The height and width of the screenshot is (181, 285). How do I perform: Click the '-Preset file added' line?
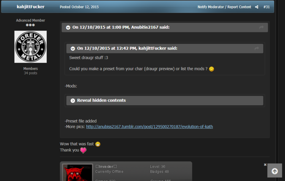point(81,121)
